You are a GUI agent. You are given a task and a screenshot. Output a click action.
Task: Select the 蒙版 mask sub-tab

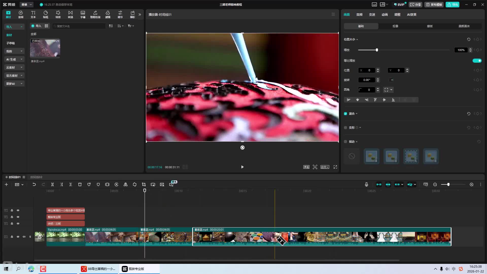[430, 26]
